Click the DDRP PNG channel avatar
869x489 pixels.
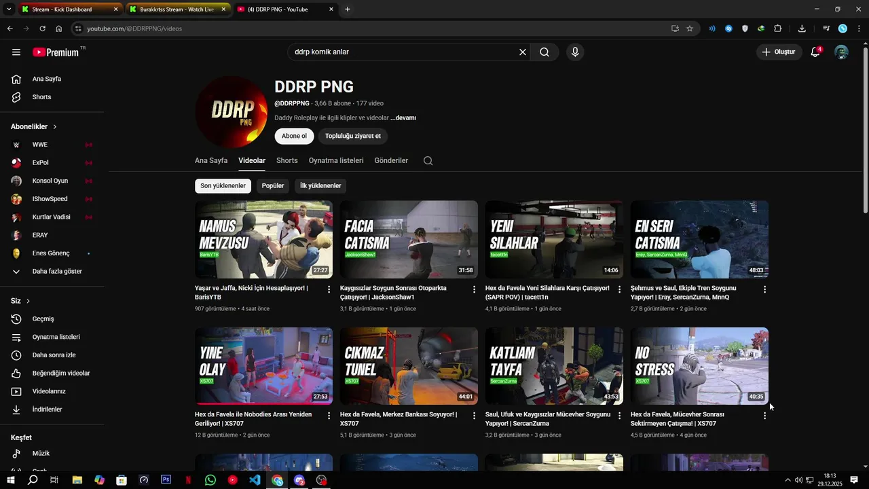pyautogui.click(x=232, y=112)
